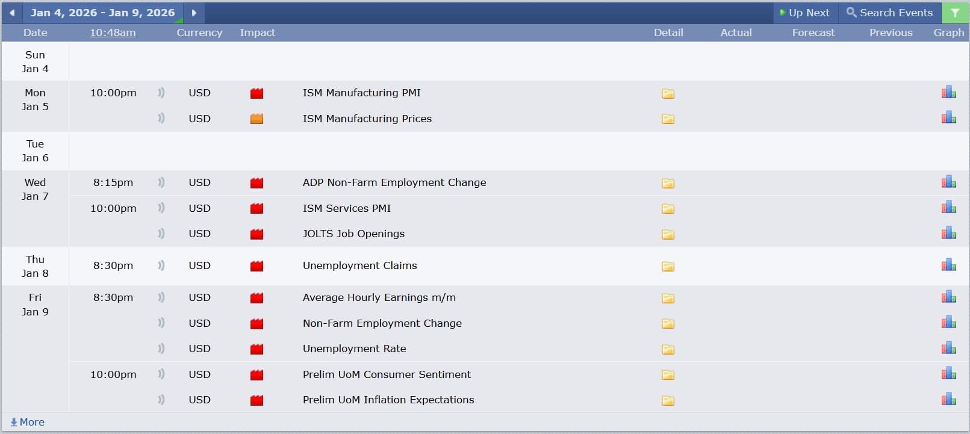This screenshot has width=970, height=434.
Task: Open detail folder for Unemployment Claims
Action: point(668,266)
